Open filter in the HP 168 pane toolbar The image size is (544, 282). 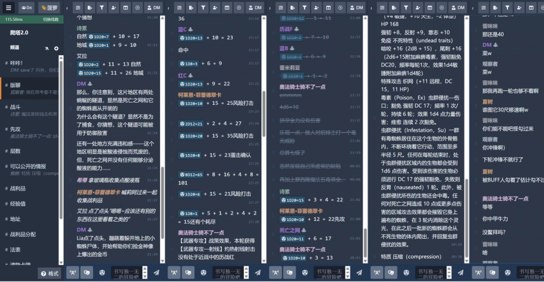pyautogui.click(x=405, y=8)
